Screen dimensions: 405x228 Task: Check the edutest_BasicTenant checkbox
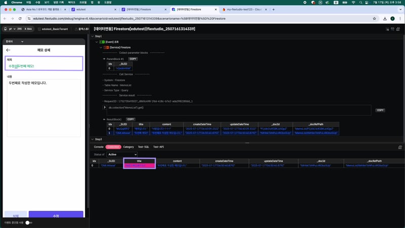pyautogui.click(x=39, y=29)
